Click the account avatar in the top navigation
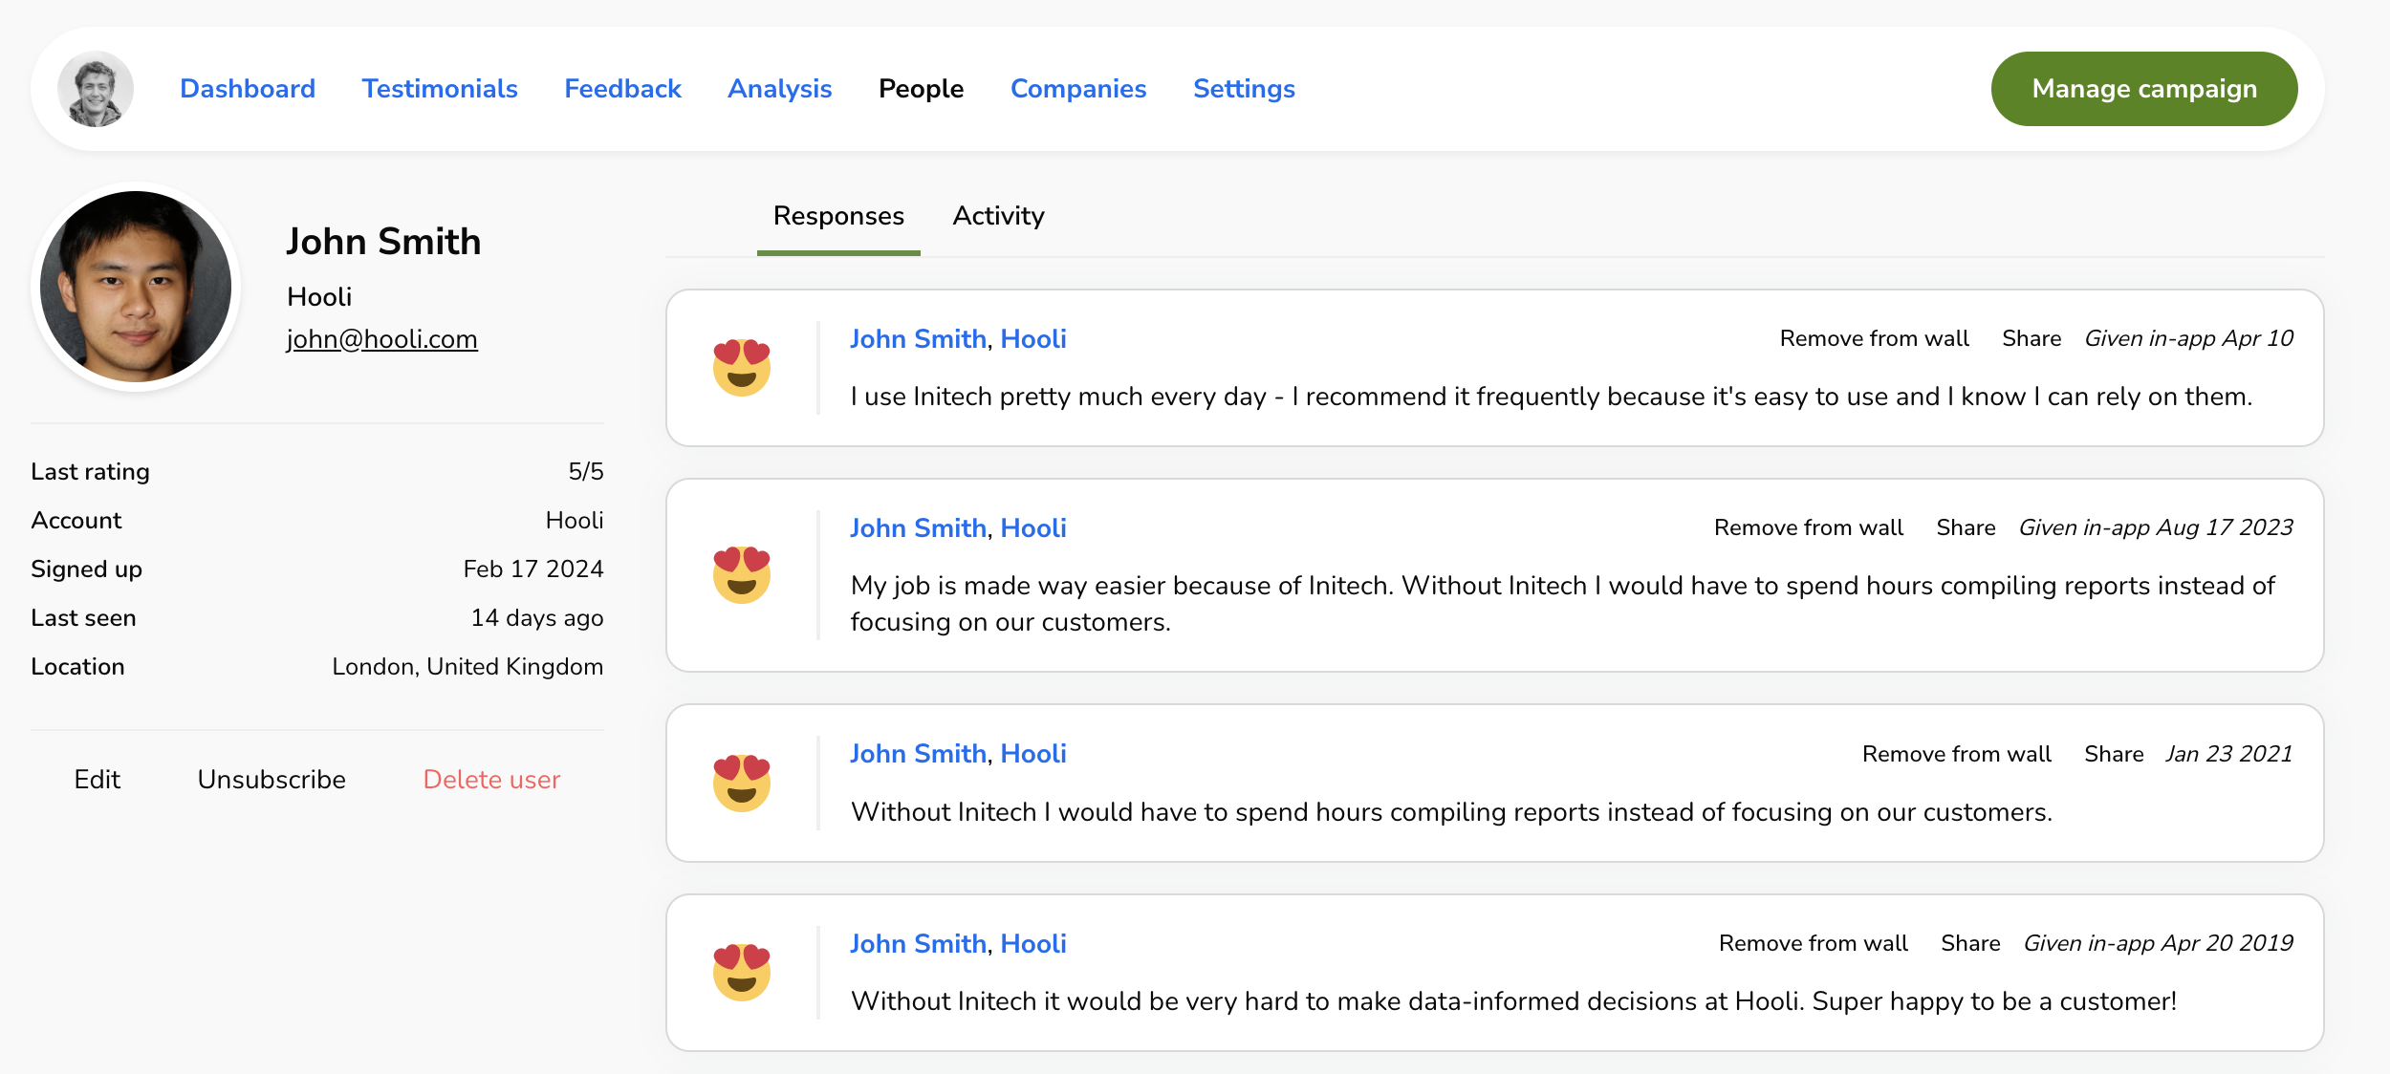The height and width of the screenshot is (1074, 2390). tap(96, 89)
